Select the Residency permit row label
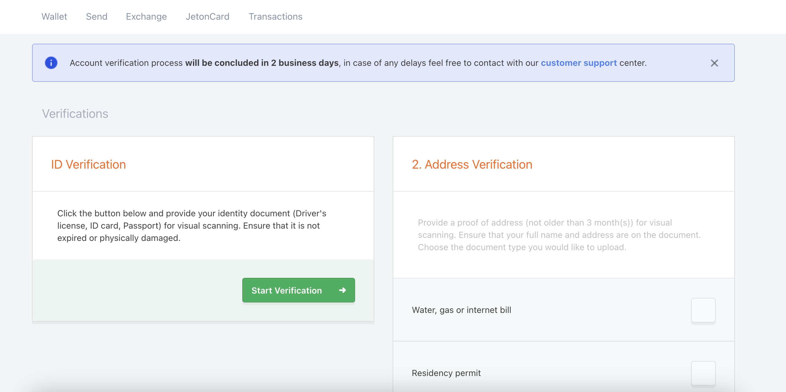The width and height of the screenshot is (786, 392). (446, 373)
